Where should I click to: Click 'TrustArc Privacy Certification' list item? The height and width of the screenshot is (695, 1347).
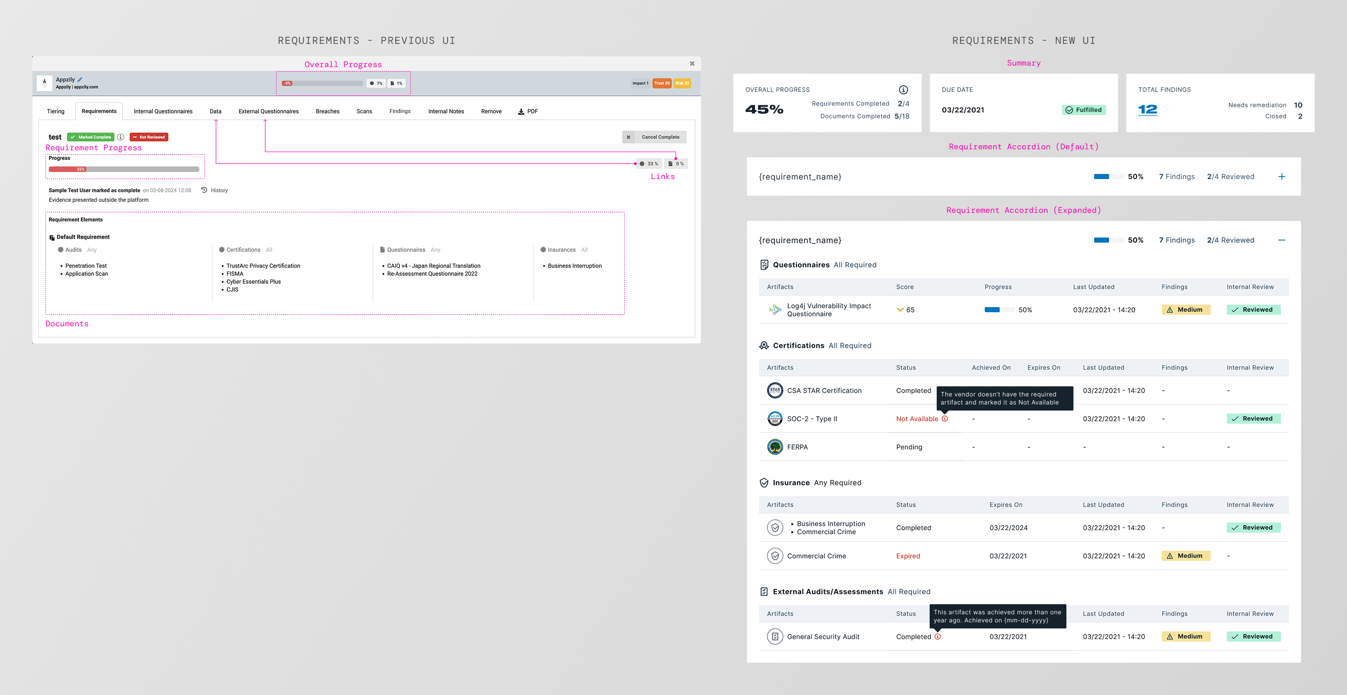[x=263, y=266]
